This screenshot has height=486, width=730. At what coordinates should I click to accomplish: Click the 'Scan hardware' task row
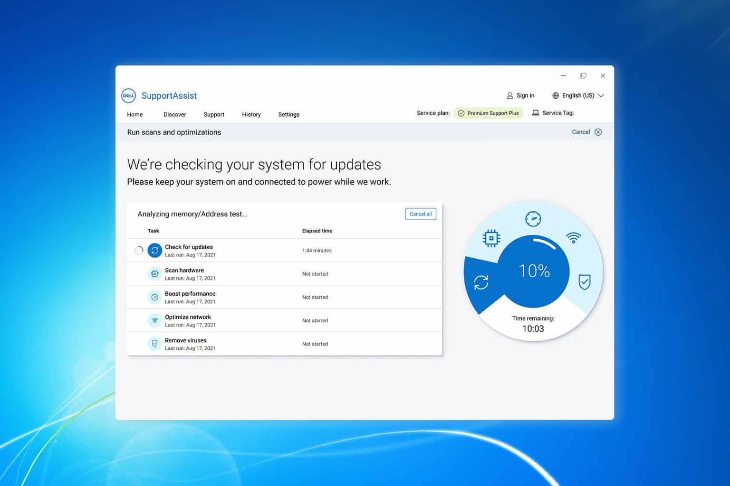(x=285, y=274)
